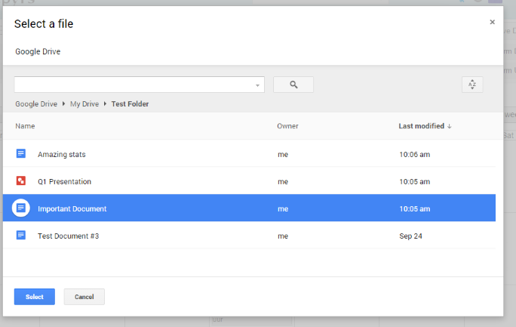Click the magnifying glass search button

tap(293, 85)
